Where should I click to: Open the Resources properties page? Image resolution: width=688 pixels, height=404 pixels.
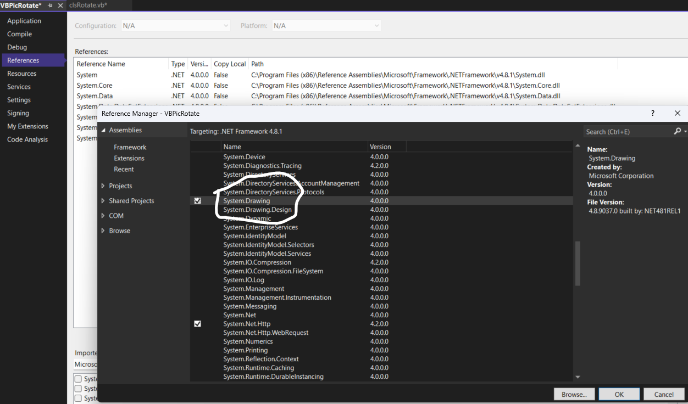pos(21,74)
